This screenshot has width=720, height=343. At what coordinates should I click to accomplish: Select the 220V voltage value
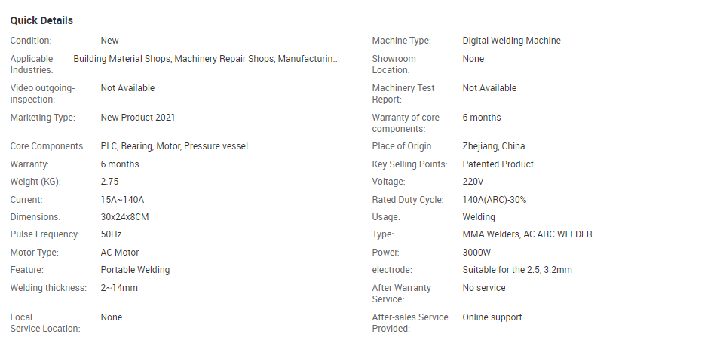[473, 182]
